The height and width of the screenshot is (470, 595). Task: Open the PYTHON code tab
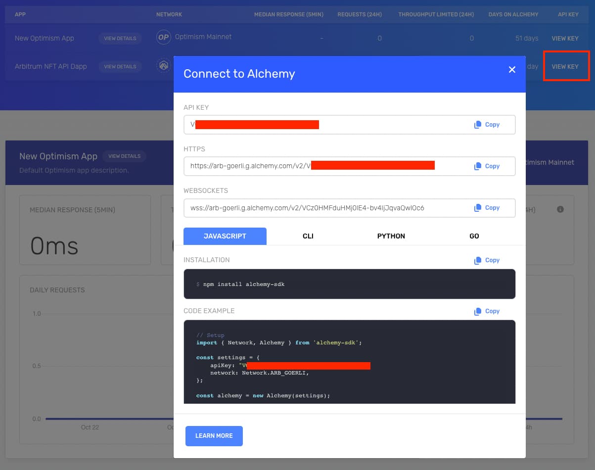(391, 236)
